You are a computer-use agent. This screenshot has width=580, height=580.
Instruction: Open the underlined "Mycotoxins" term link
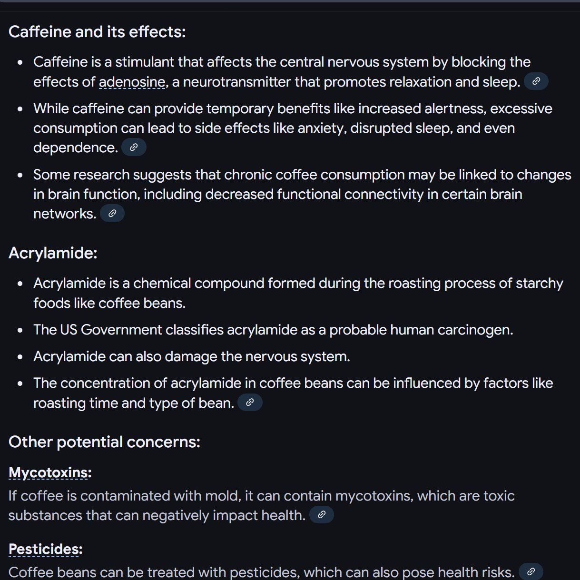[x=48, y=472]
